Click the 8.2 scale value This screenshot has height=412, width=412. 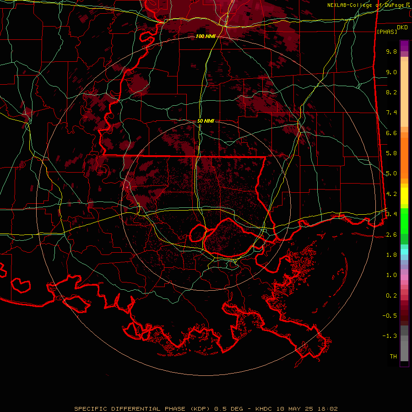[x=391, y=92]
